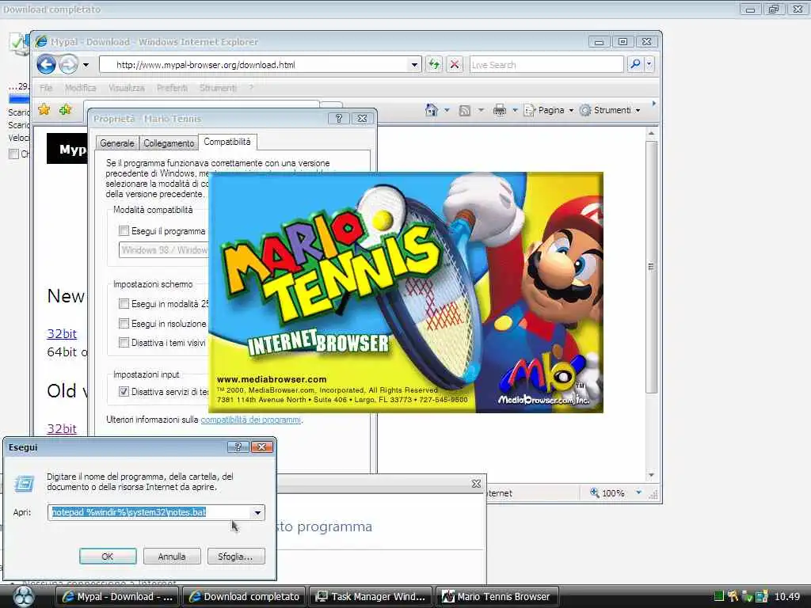The width and height of the screenshot is (811, 608).
Task: Click the 32bit link under Old versions
Action: click(x=62, y=428)
